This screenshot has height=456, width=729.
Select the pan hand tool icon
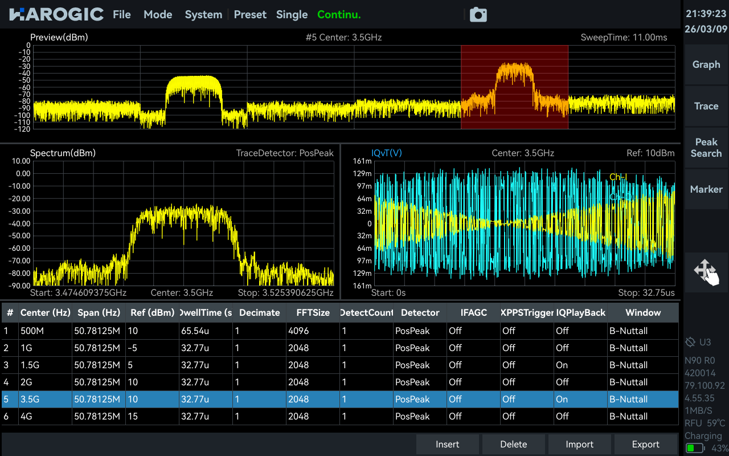click(706, 272)
